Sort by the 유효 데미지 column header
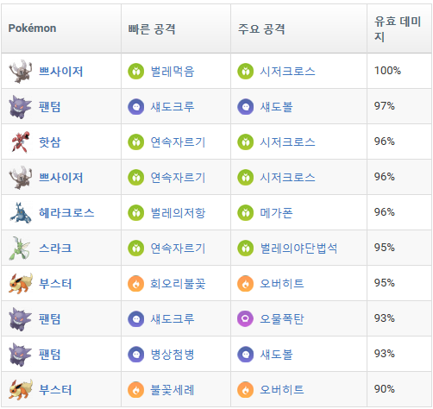The image size is (433, 409). [x=398, y=28]
